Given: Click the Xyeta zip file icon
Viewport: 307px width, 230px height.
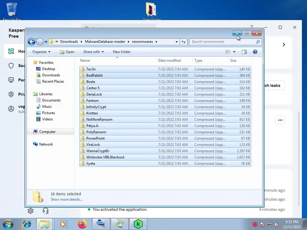Looking at the screenshot, I should click(83, 164).
